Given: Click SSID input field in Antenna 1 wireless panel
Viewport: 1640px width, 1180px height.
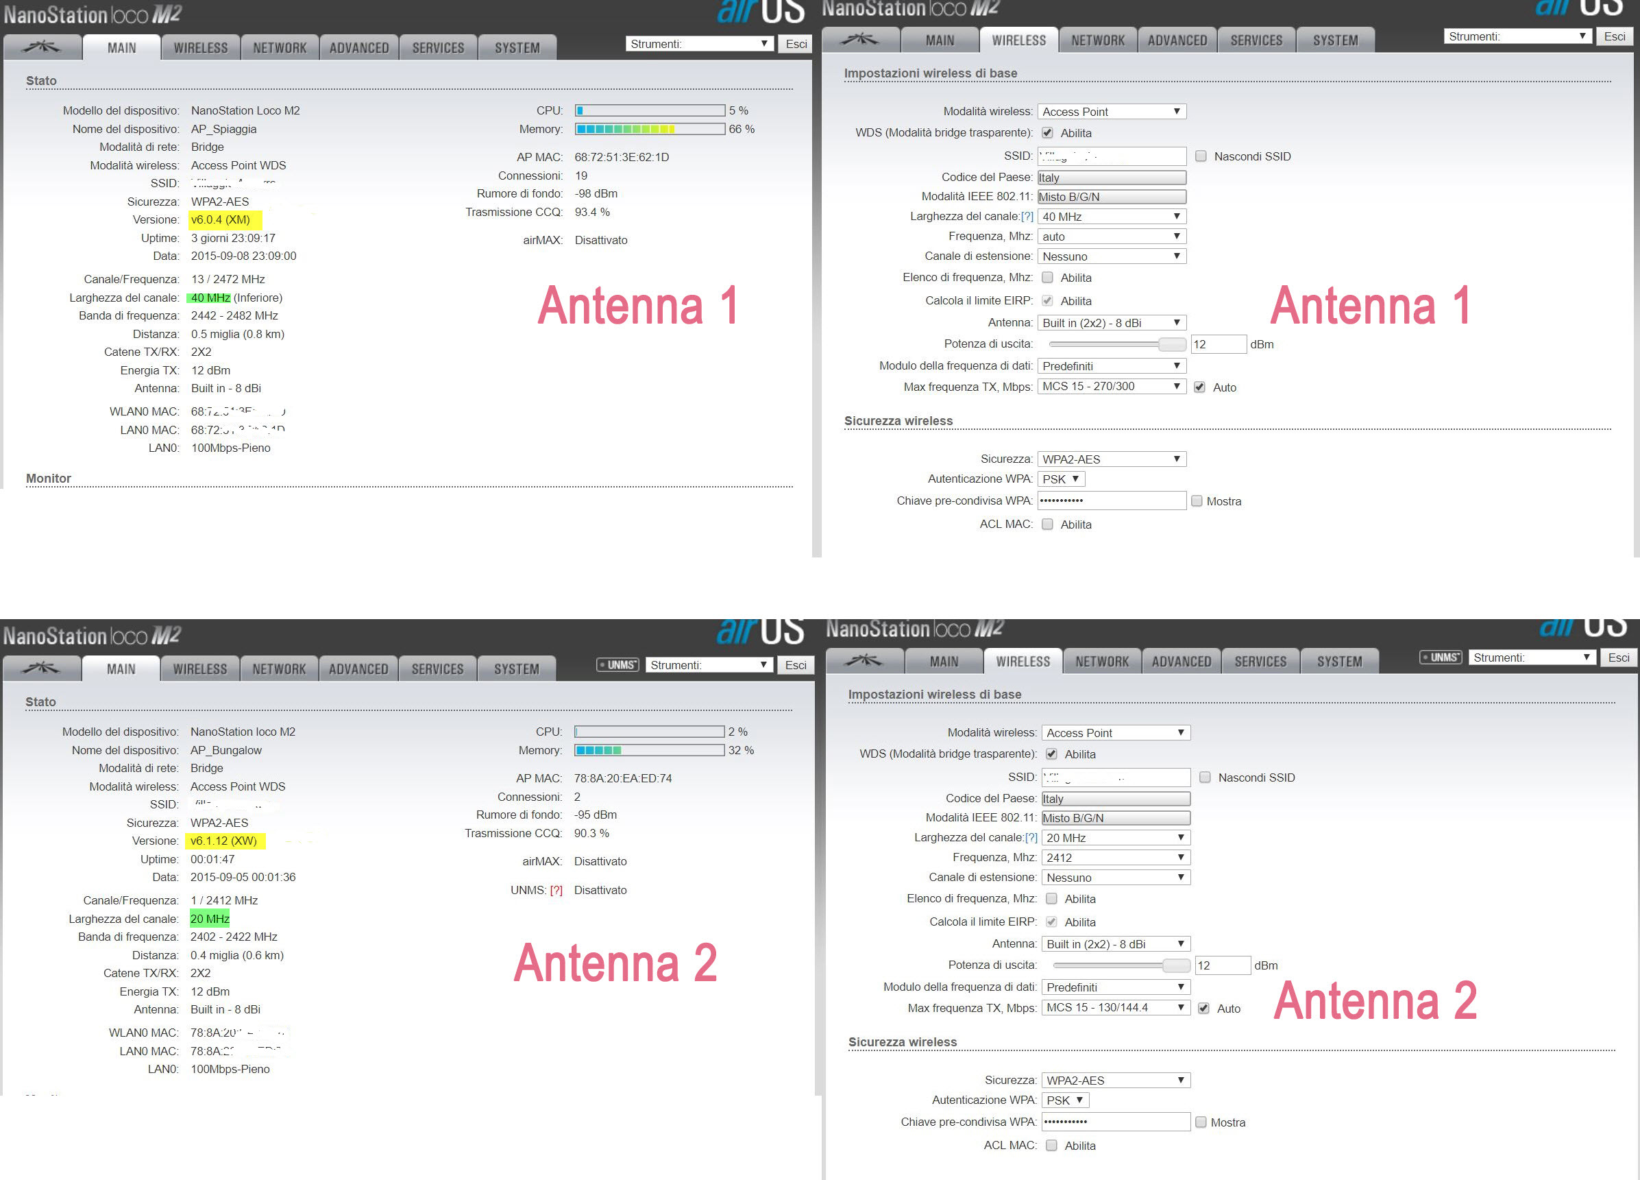Looking at the screenshot, I should tap(1112, 156).
